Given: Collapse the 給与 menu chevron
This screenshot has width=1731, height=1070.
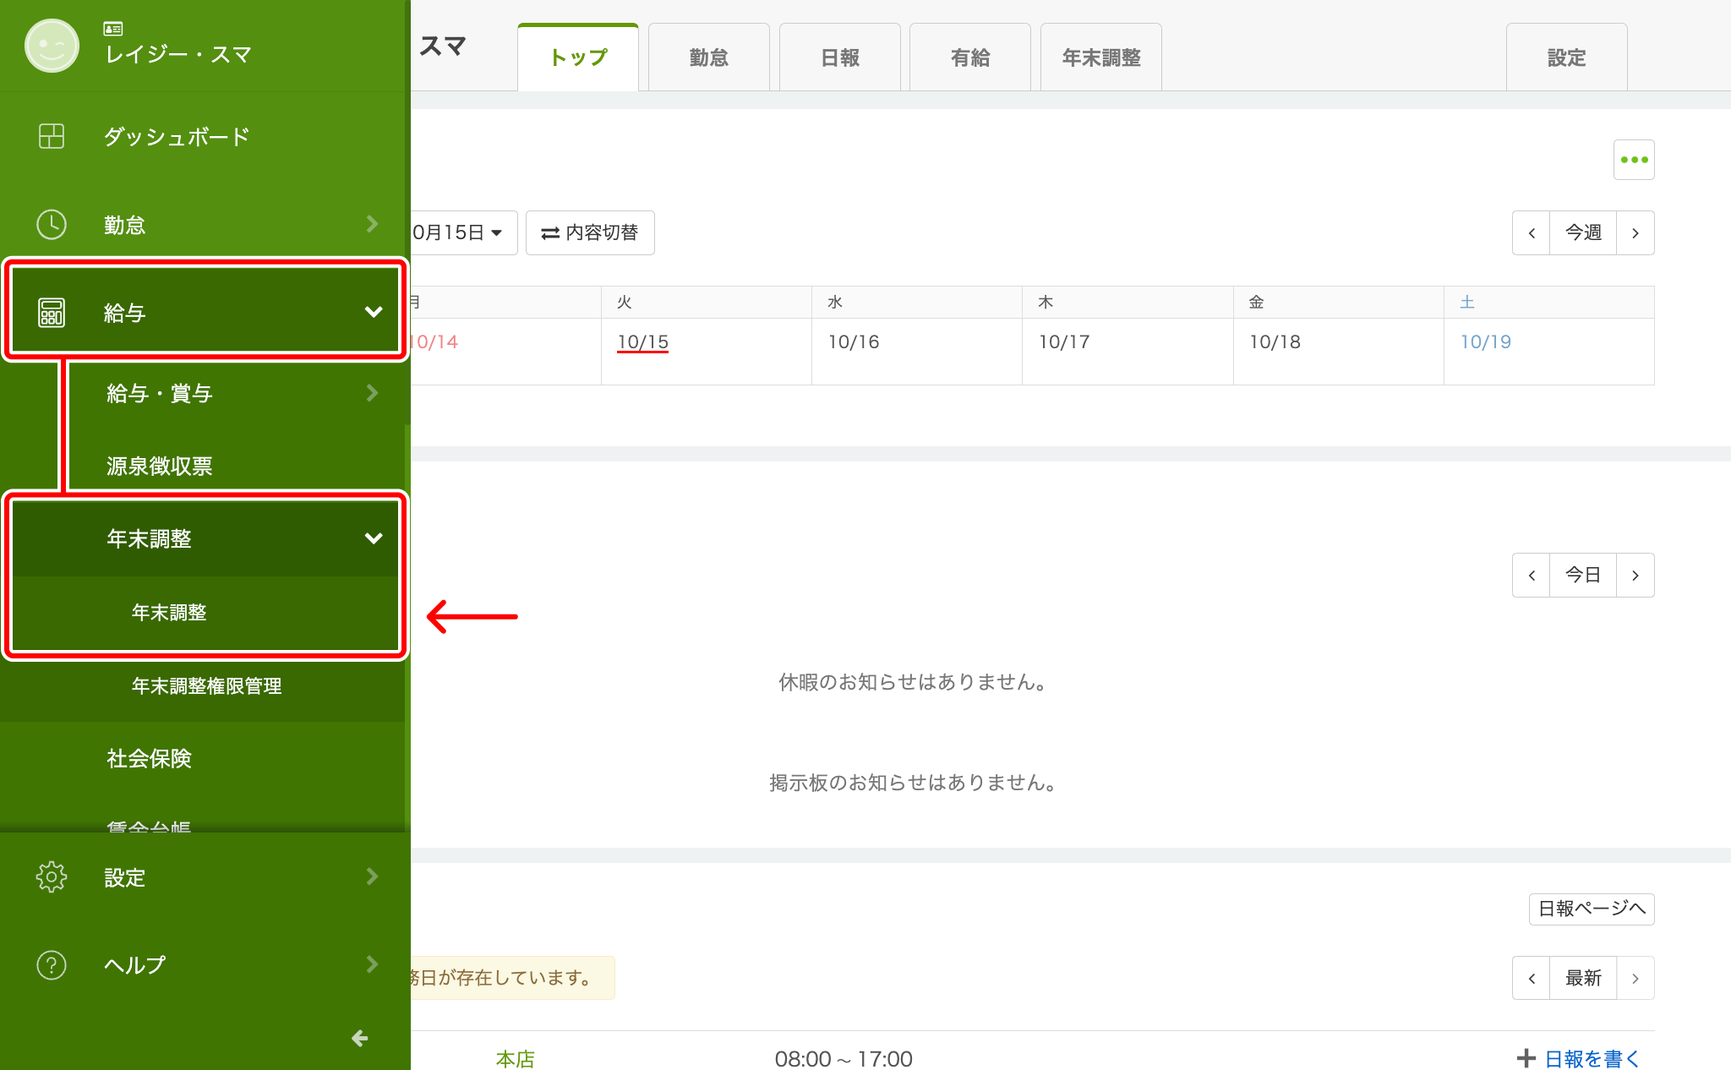Looking at the screenshot, I should click(x=373, y=312).
